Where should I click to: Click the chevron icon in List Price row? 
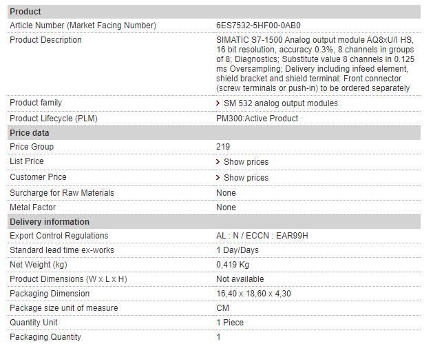(x=218, y=162)
